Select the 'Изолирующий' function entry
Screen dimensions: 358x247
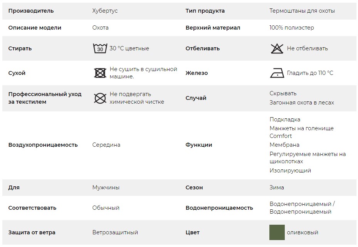coord(290,171)
